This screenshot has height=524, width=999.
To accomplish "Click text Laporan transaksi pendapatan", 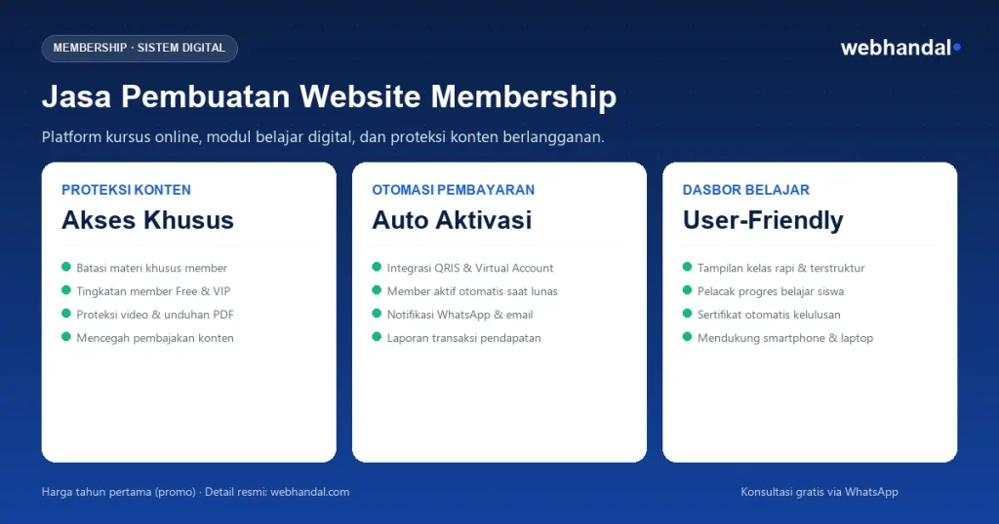I will coord(463,338).
